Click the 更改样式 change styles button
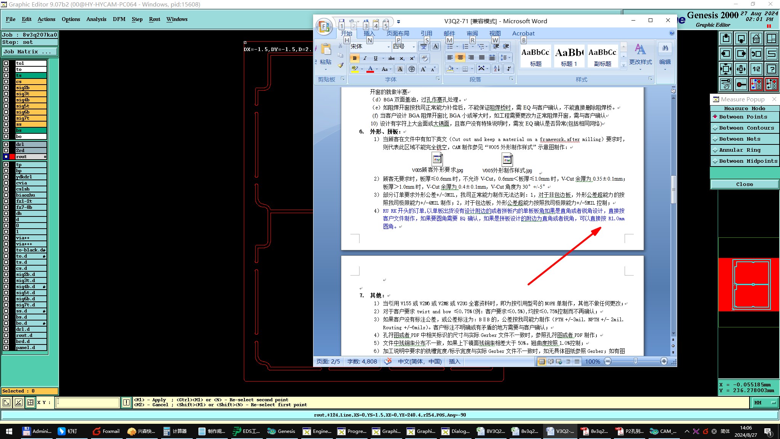Viewport: 780px width, 439px height. [640, 57]
